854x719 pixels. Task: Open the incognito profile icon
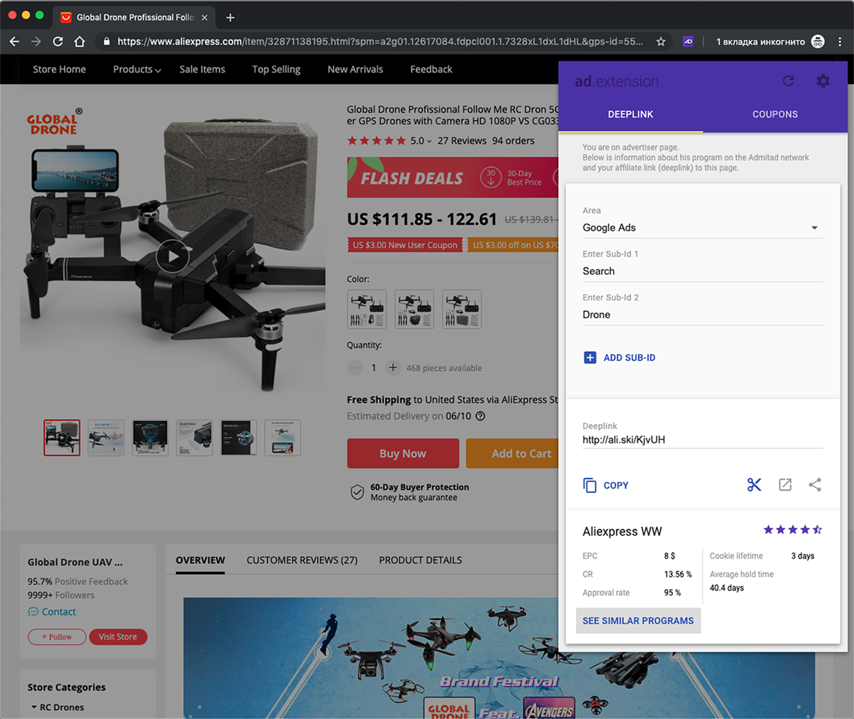click(818, 42)
